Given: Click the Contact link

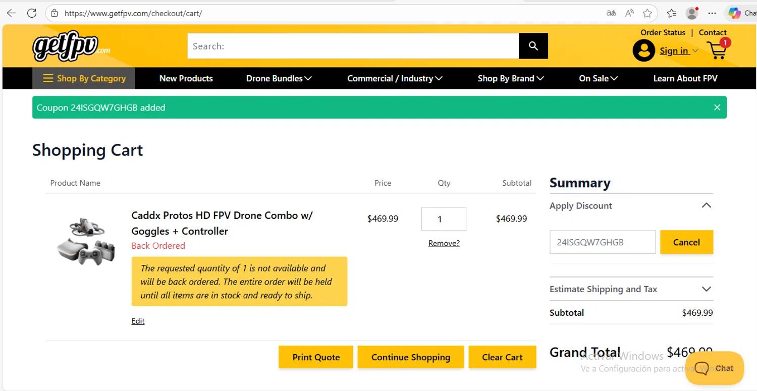Looking at the screenshot, I should click(713, 32).
